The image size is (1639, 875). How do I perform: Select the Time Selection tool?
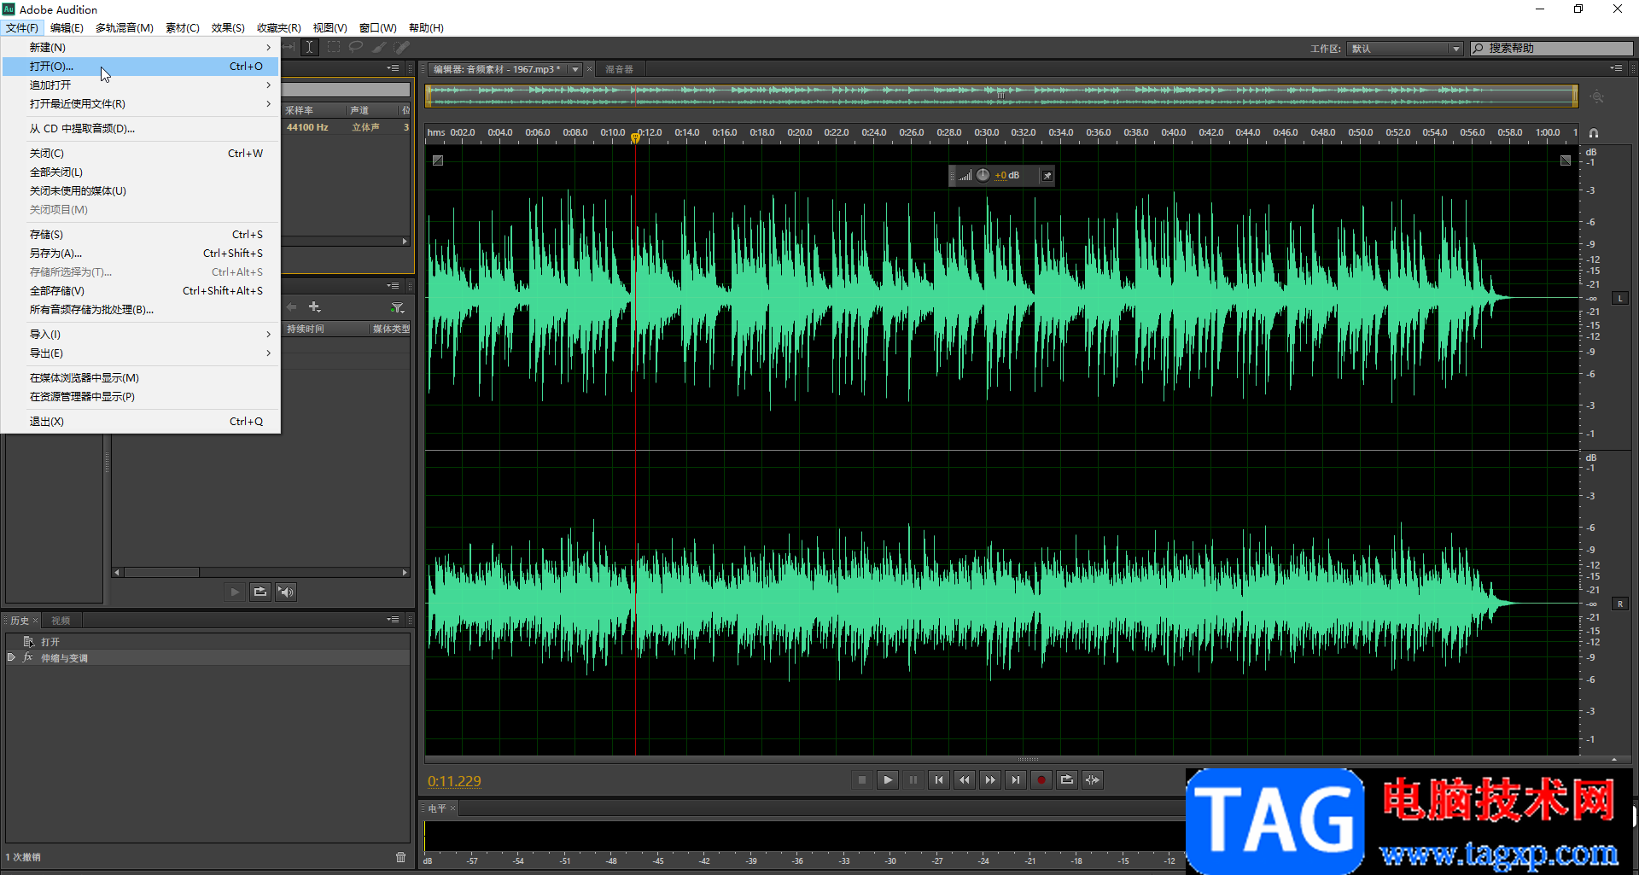coord(310,48)
